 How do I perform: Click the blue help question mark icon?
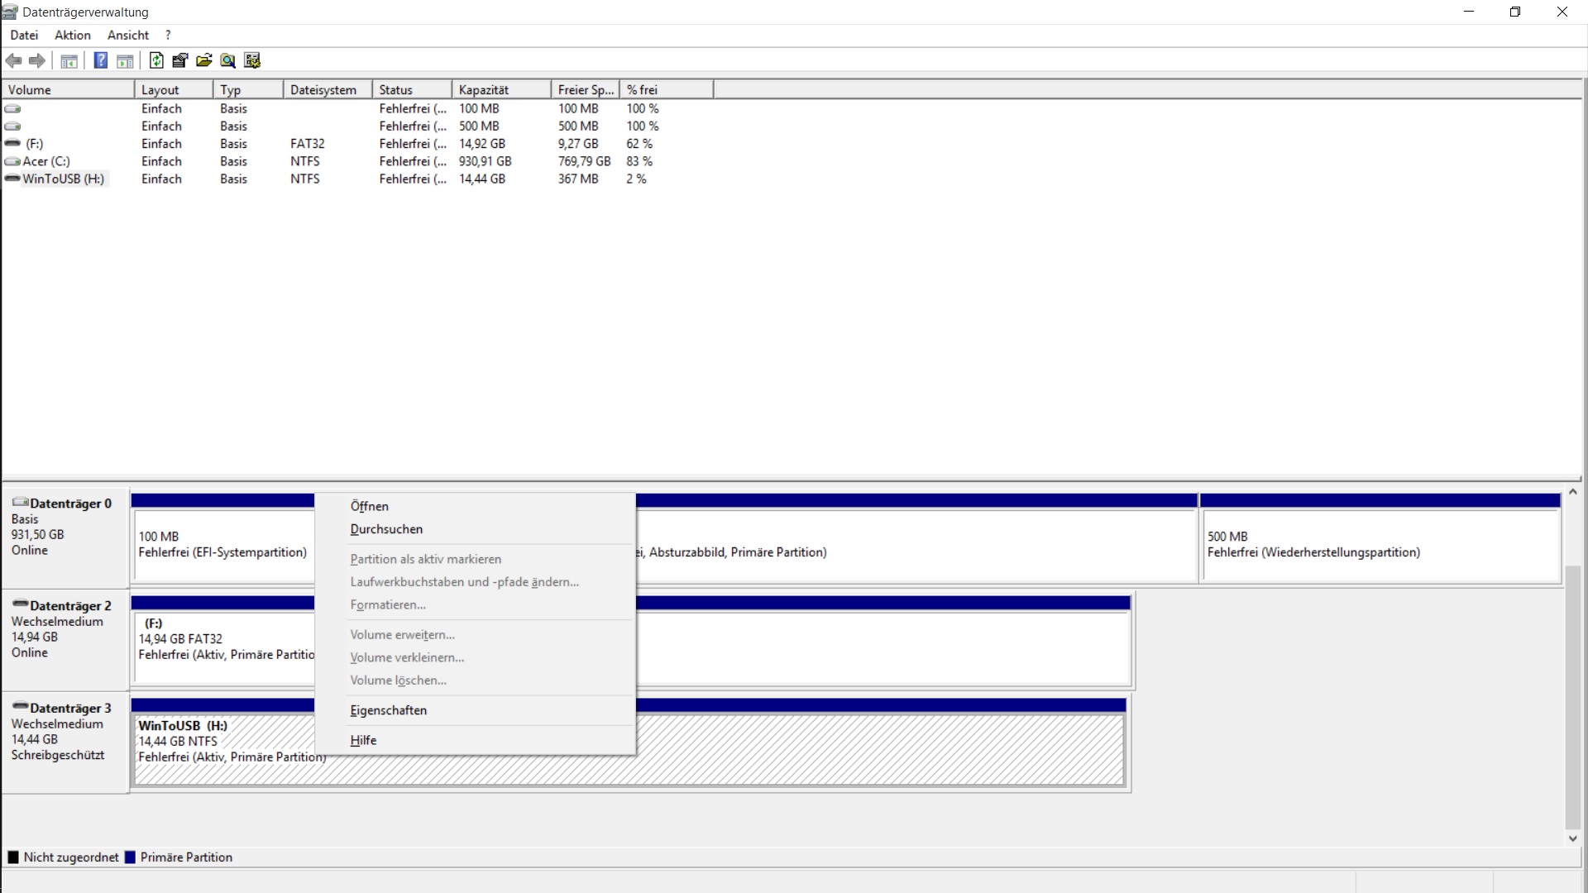101,60
